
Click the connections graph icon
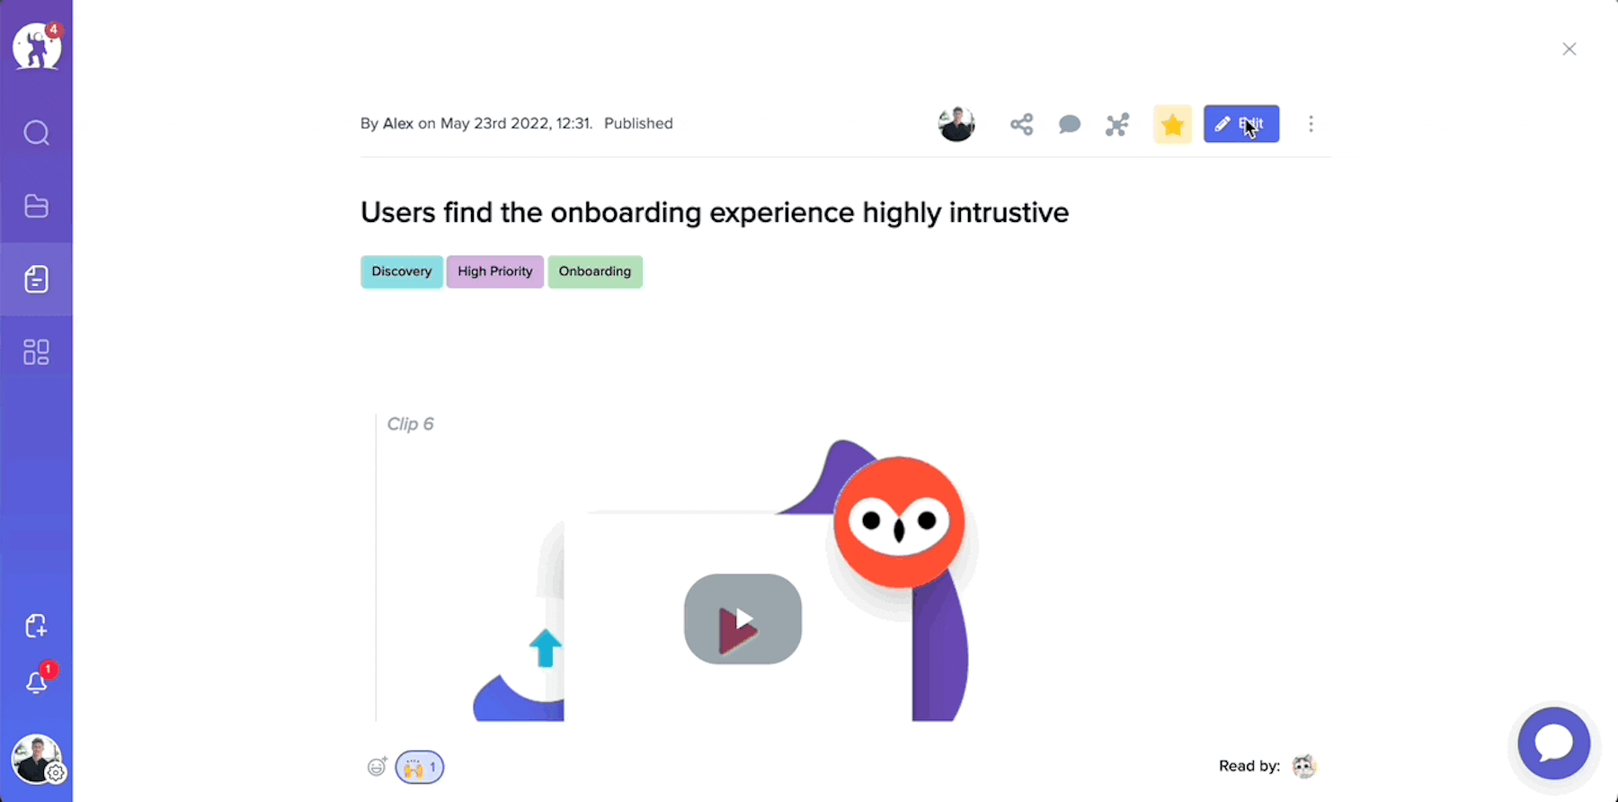(x=1117, y=124)
